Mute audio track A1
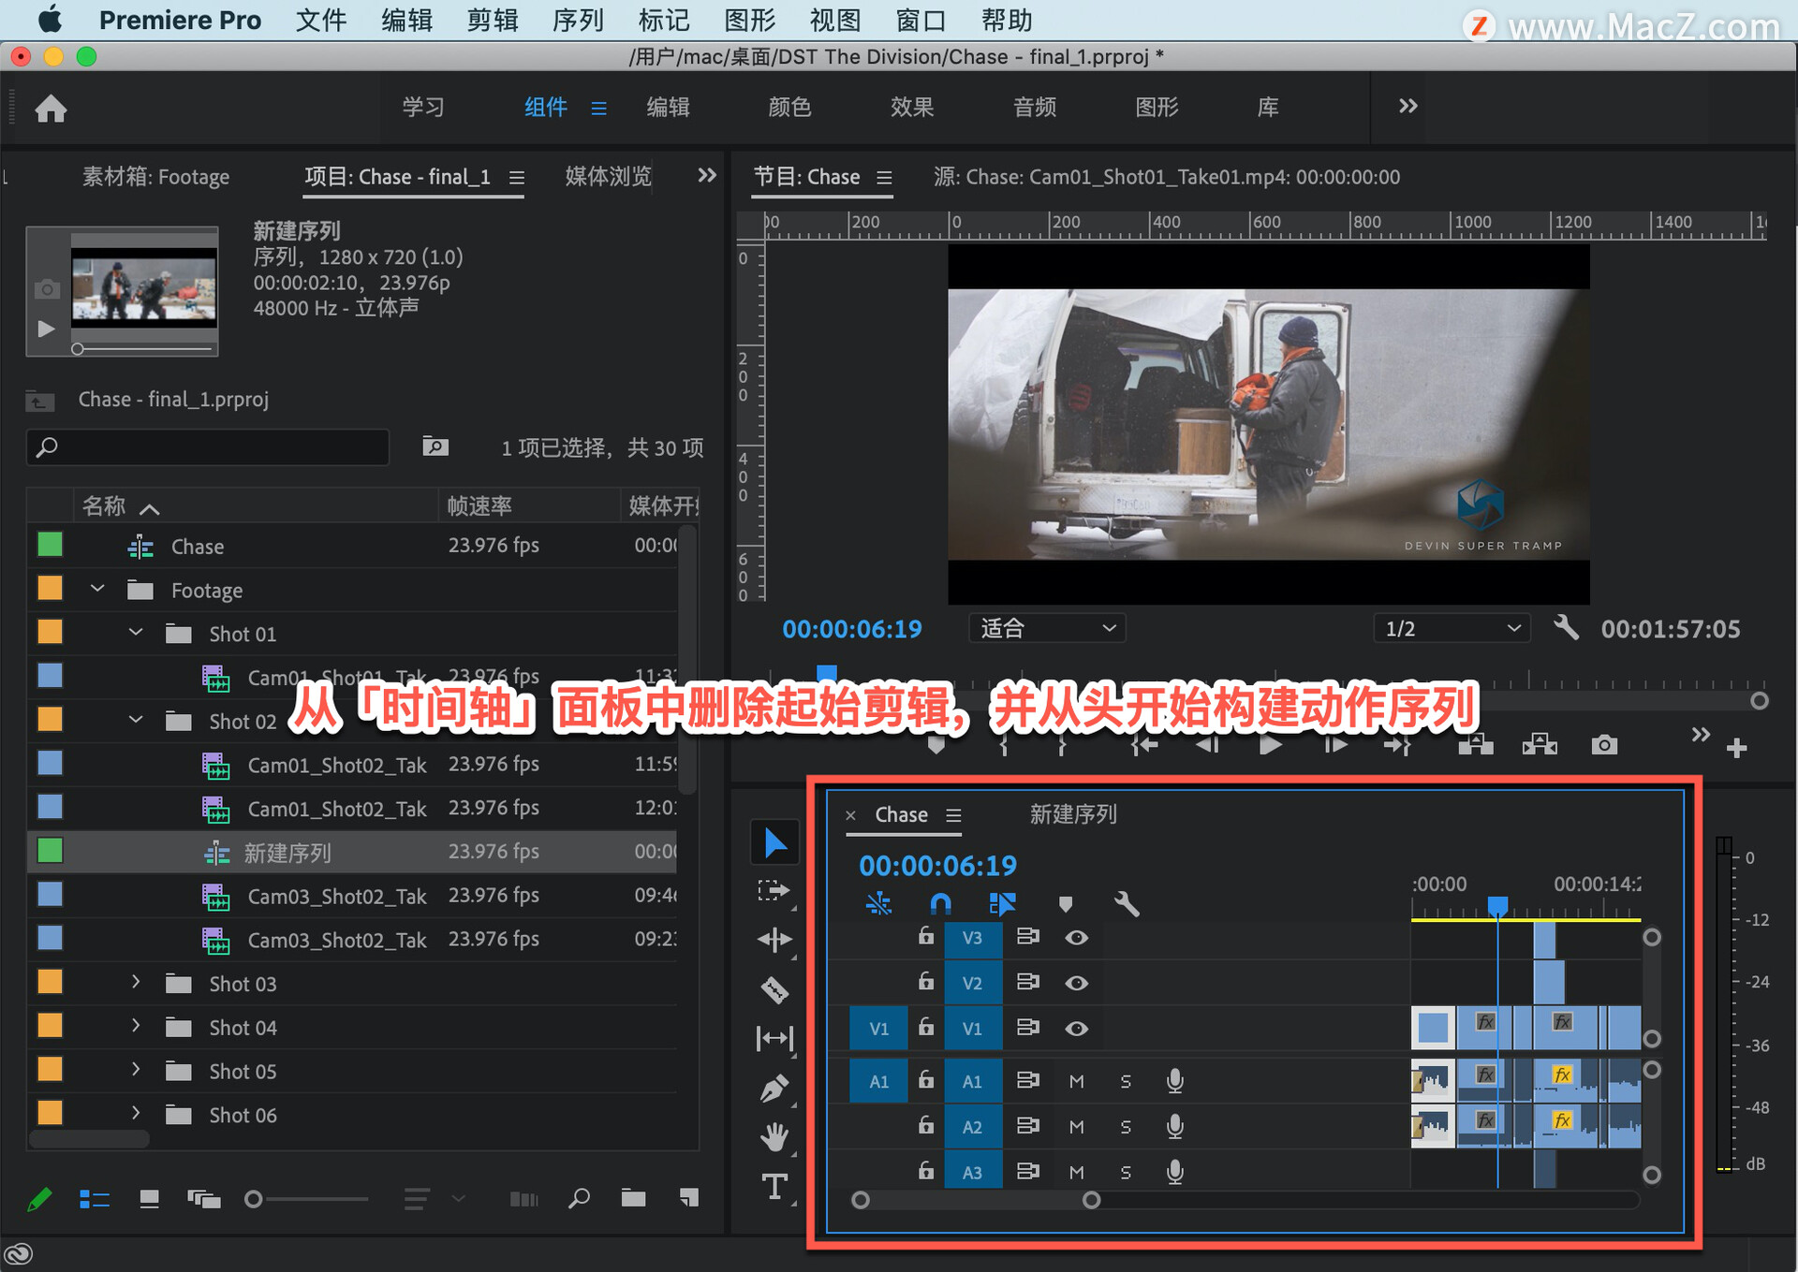This screenshot has width=1798, height=1272. [1077, 1081]
